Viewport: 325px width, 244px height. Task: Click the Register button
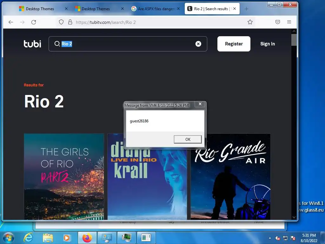point(234,44)
